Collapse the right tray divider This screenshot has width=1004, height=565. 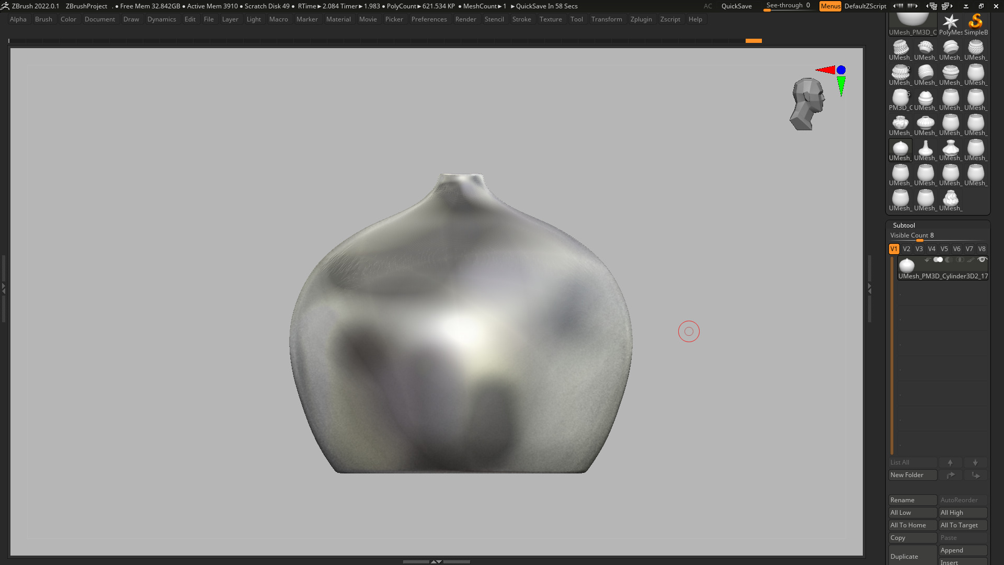[870, 288]
